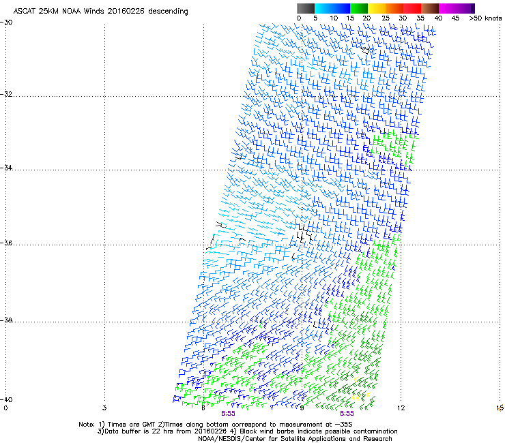Click the '-36' latitude axis label
The height and width of the screenshot is (443, 505).
pyautogui.click(x=6, y=243)
